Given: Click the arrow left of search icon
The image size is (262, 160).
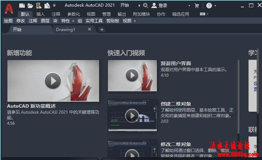Looking at the screenshot, I should pos(139,6).
